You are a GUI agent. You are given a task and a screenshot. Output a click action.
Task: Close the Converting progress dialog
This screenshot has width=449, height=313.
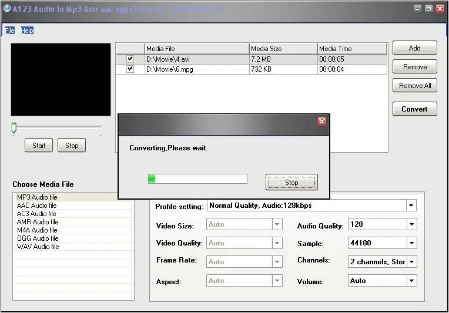pos(321,122)
